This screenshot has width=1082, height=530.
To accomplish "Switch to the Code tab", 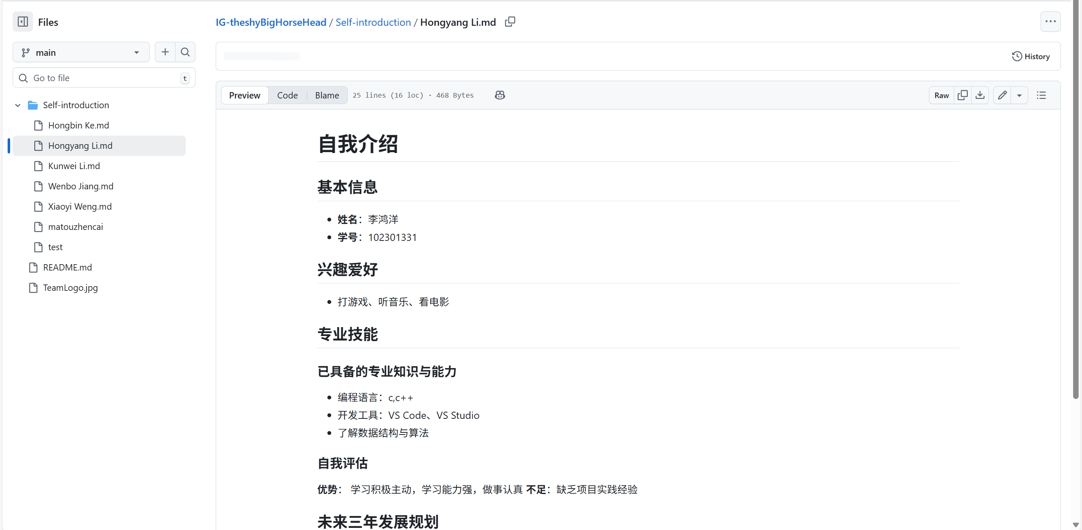I will [x=287, y=95].
